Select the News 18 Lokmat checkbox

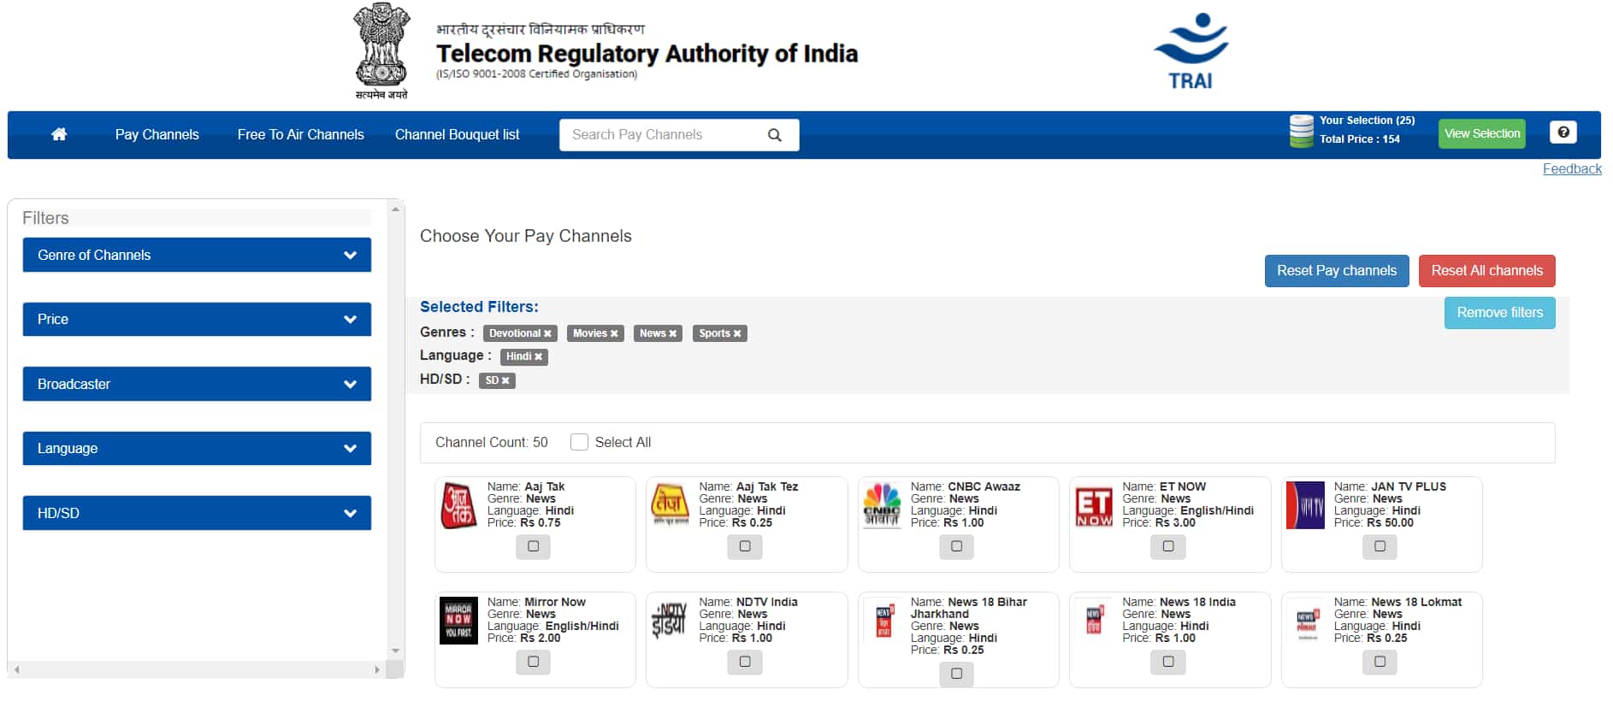(1380, 662)
